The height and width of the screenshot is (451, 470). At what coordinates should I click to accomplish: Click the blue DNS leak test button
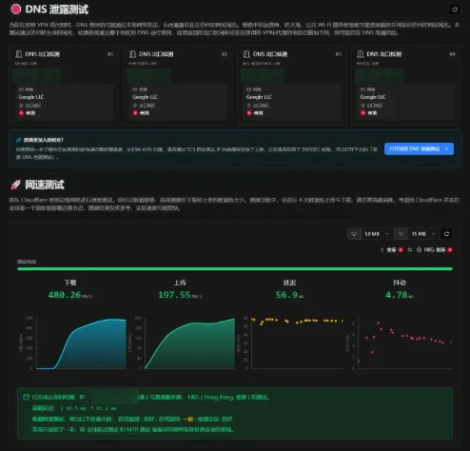click(419, 148)
